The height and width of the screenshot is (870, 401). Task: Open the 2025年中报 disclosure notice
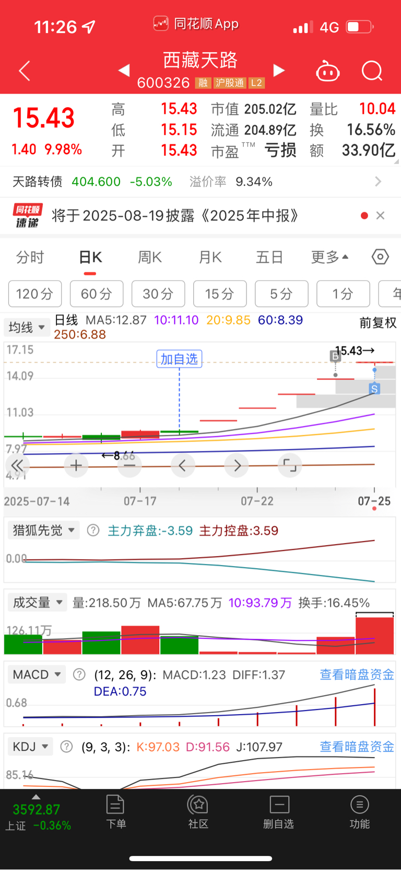175,216
